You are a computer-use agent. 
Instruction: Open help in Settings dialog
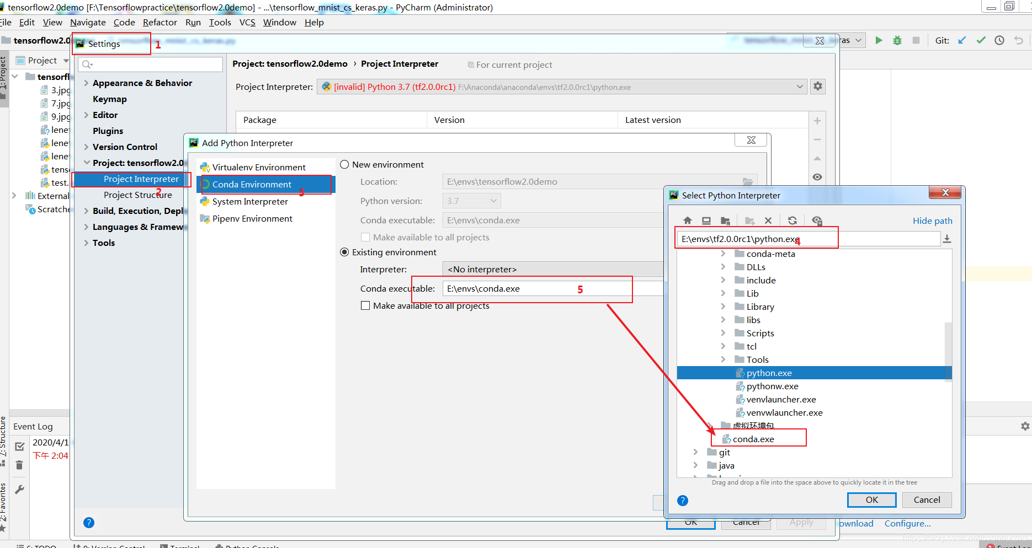89,523
